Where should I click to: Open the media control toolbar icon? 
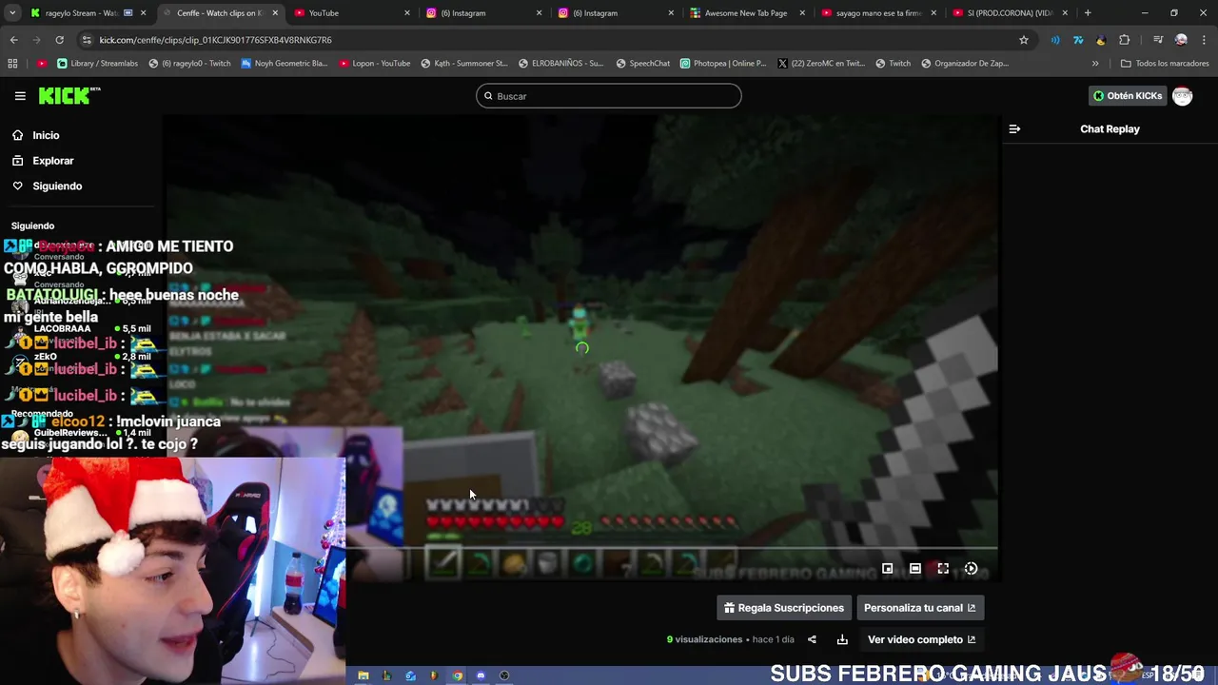1158,40
